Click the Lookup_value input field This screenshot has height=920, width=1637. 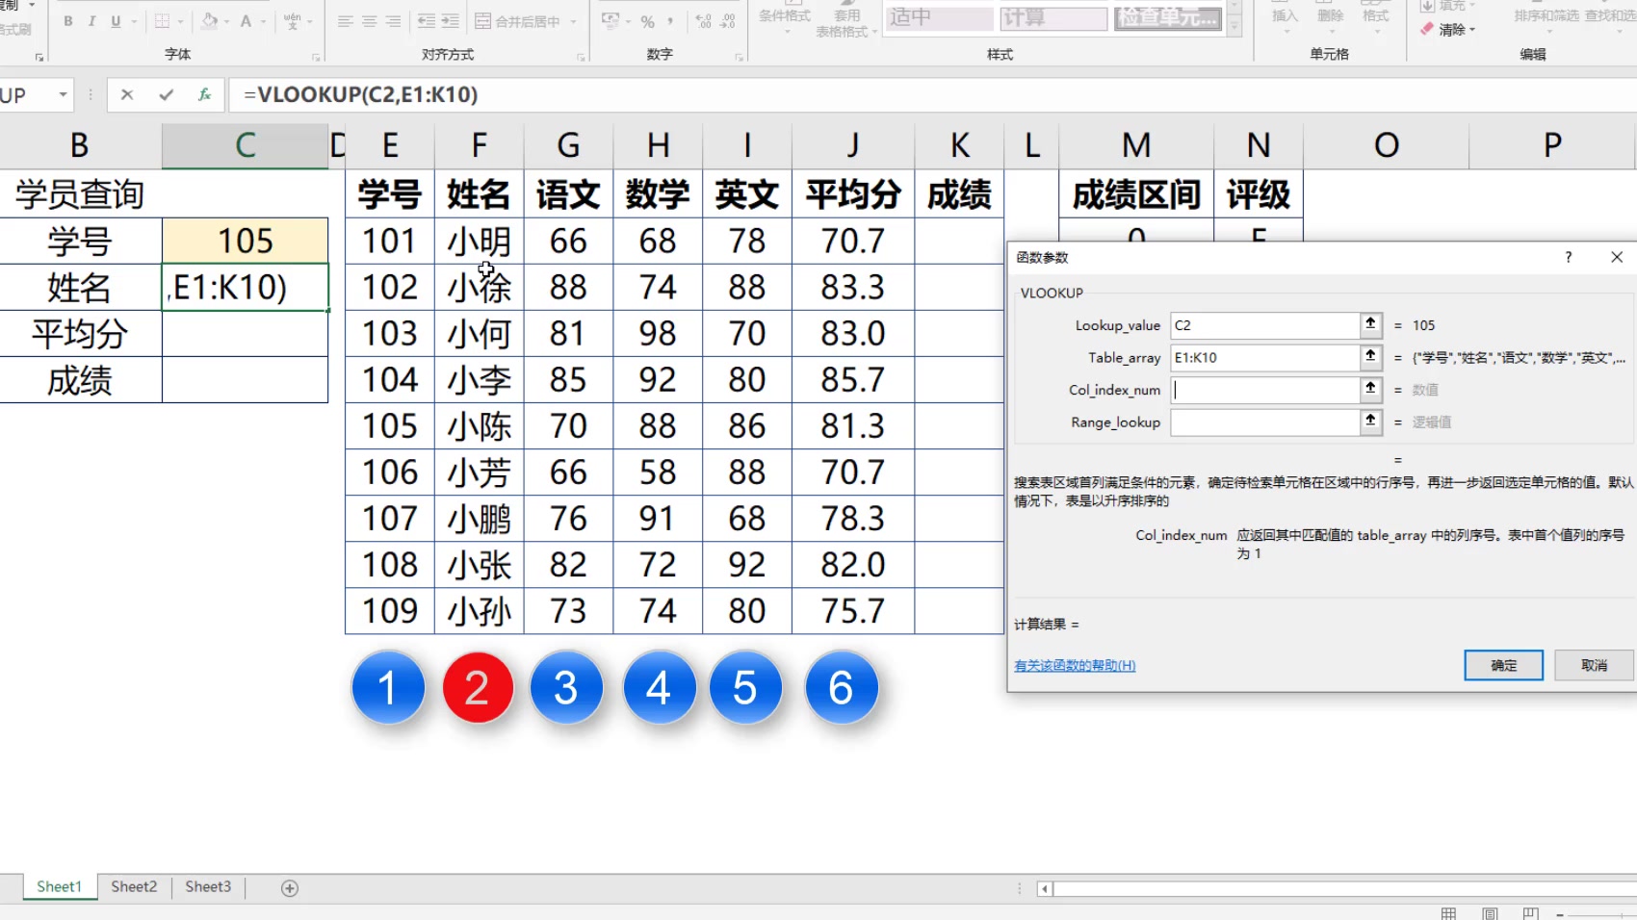point(1264,325)
